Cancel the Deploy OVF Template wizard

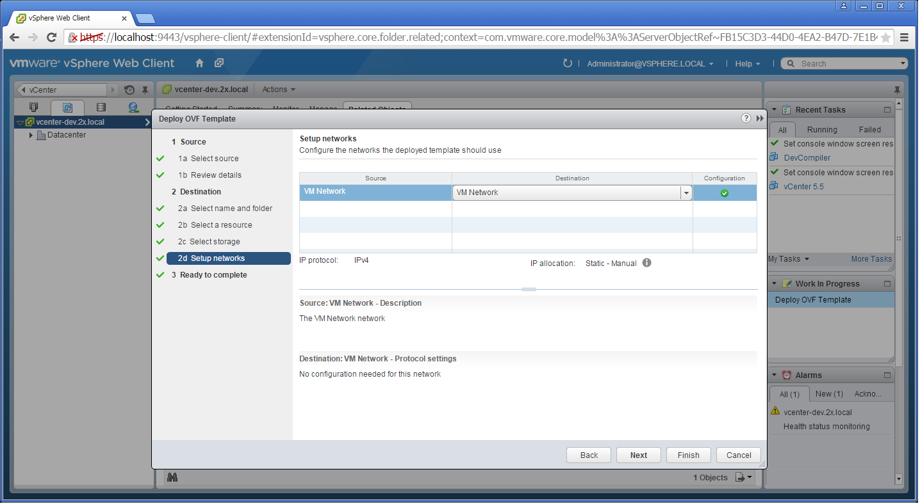coord(739,455)
